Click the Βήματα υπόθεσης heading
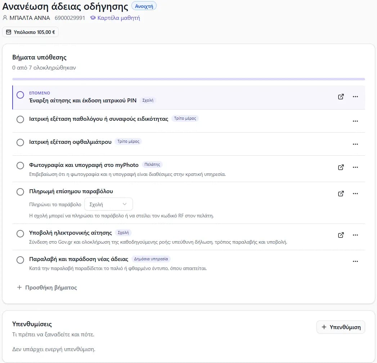 point(39,58)
